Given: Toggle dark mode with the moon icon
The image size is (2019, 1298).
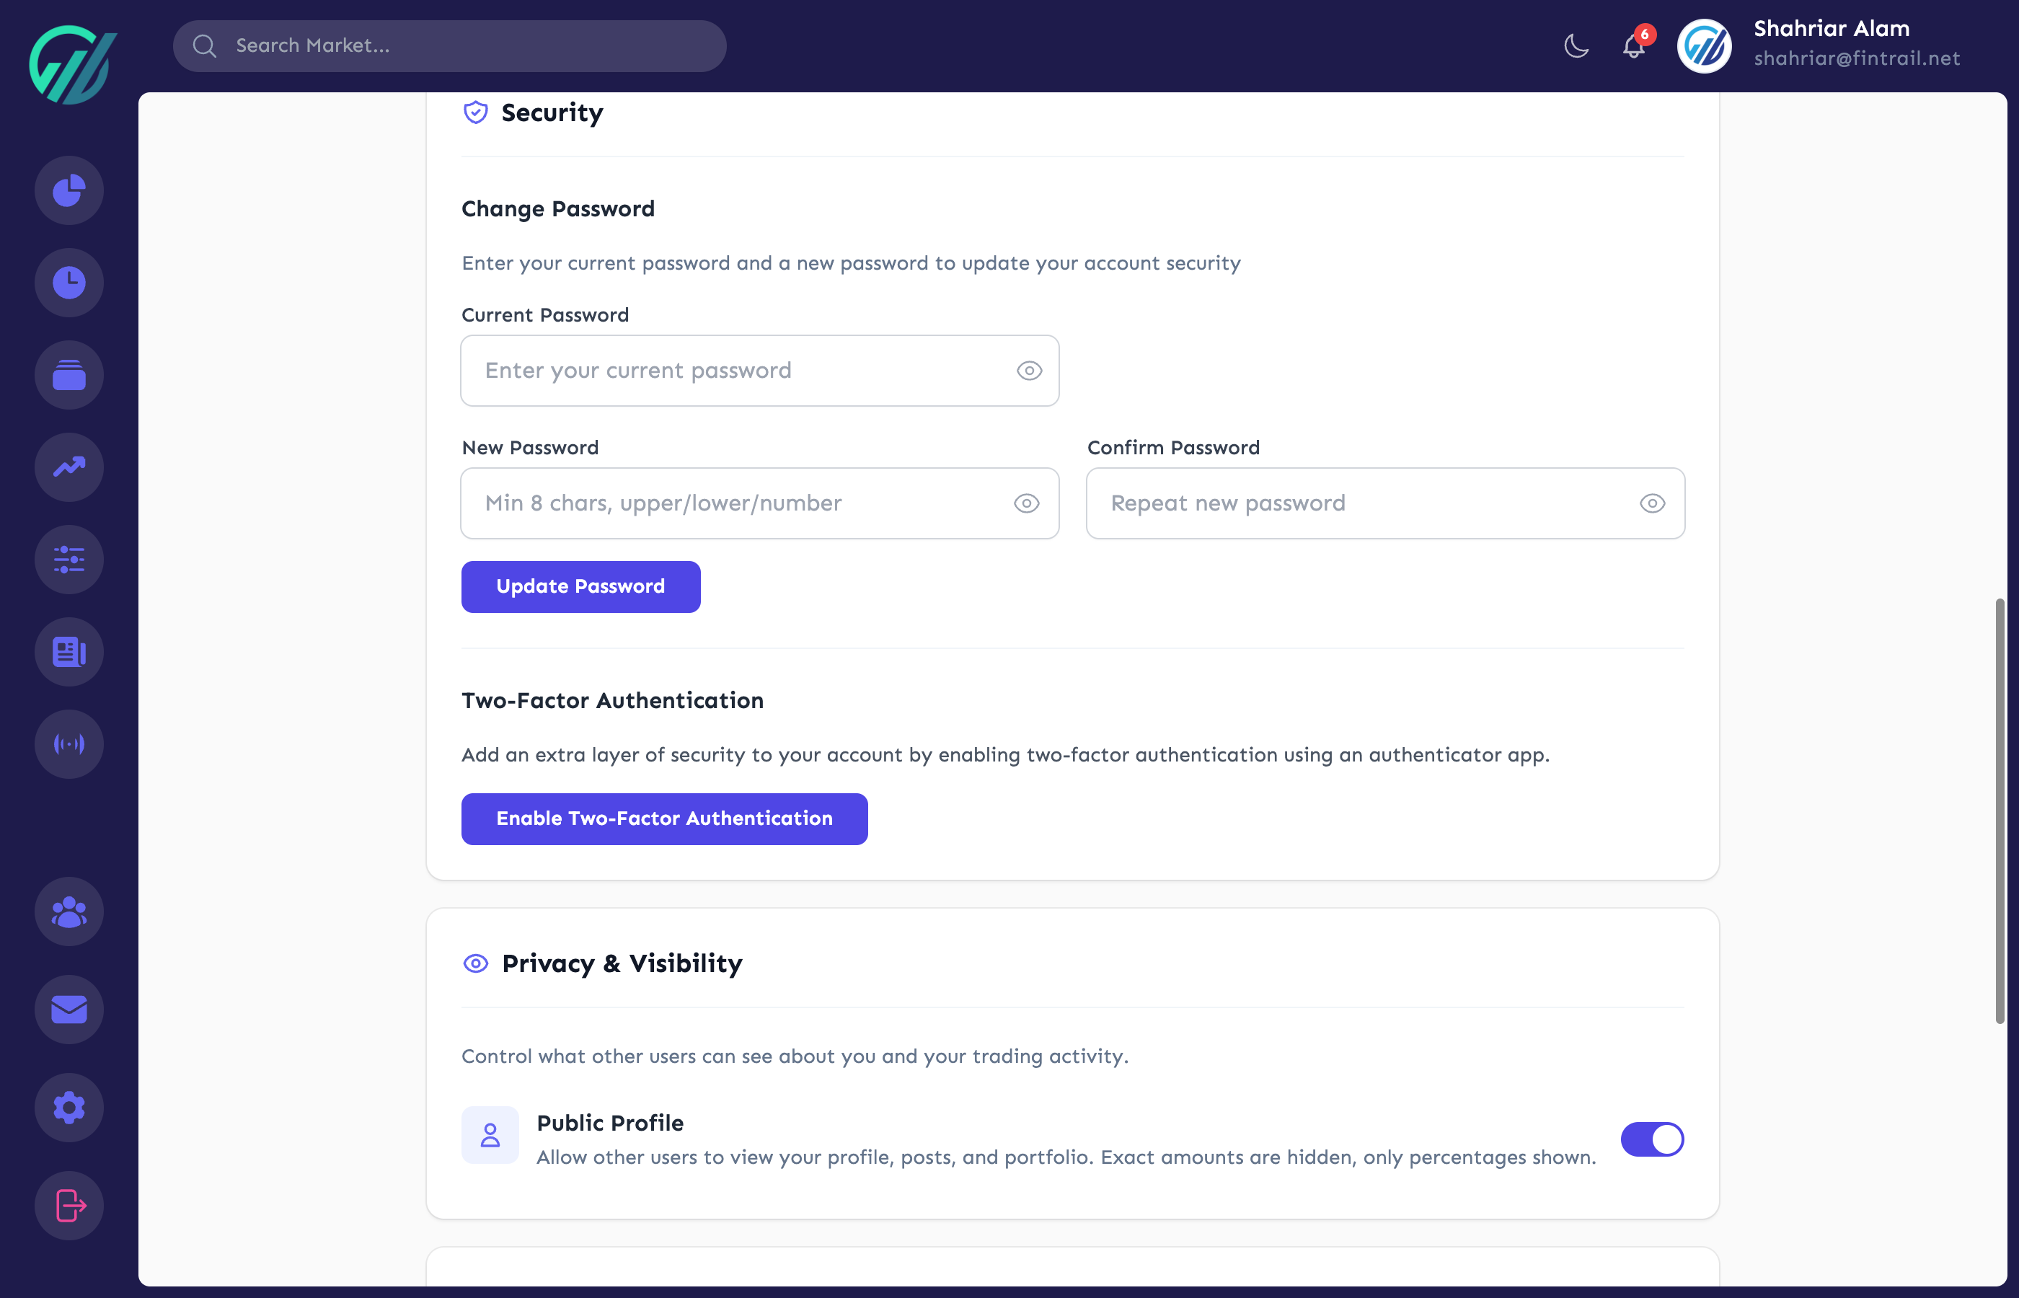Looking at the screenshot, I should (1575, 46).
